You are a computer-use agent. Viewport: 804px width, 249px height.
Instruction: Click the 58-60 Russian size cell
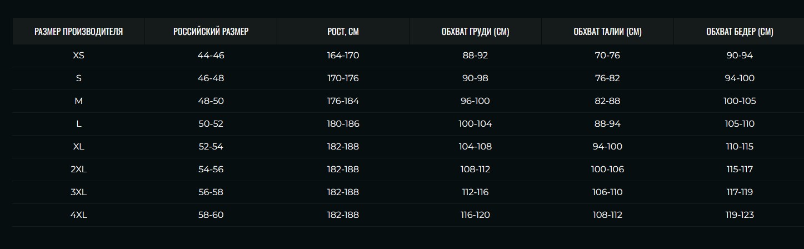[x=211, y=215]
